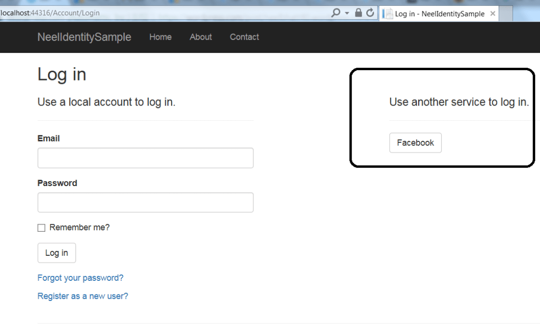Click the security lock icon

coord(359,13)
